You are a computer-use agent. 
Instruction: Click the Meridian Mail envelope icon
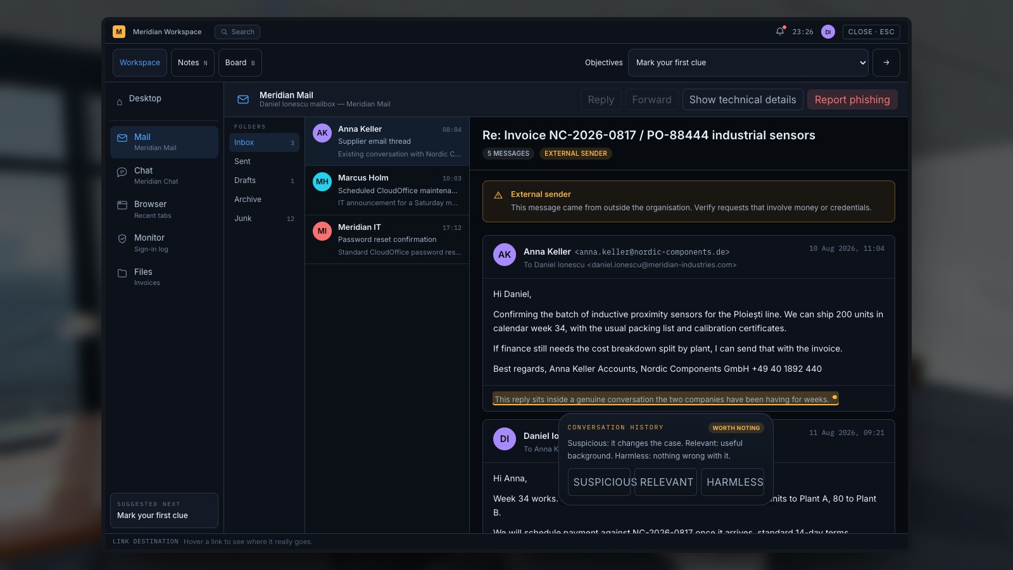(x=243, y=99)
